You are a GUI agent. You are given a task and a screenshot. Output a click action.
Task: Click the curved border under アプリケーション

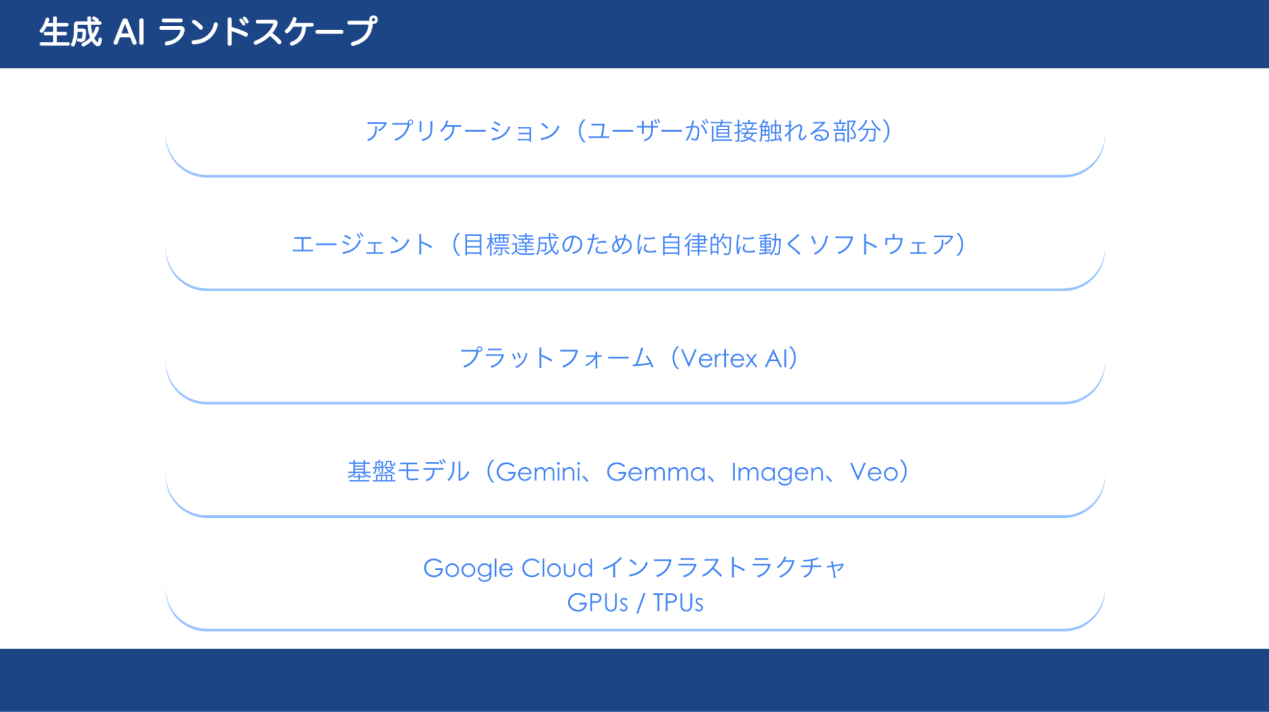tap(635, 175)
